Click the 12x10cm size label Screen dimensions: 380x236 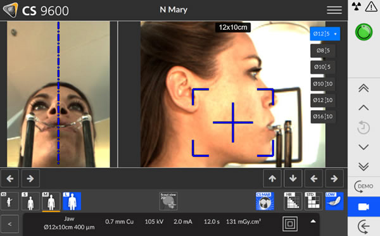(233, 27)
